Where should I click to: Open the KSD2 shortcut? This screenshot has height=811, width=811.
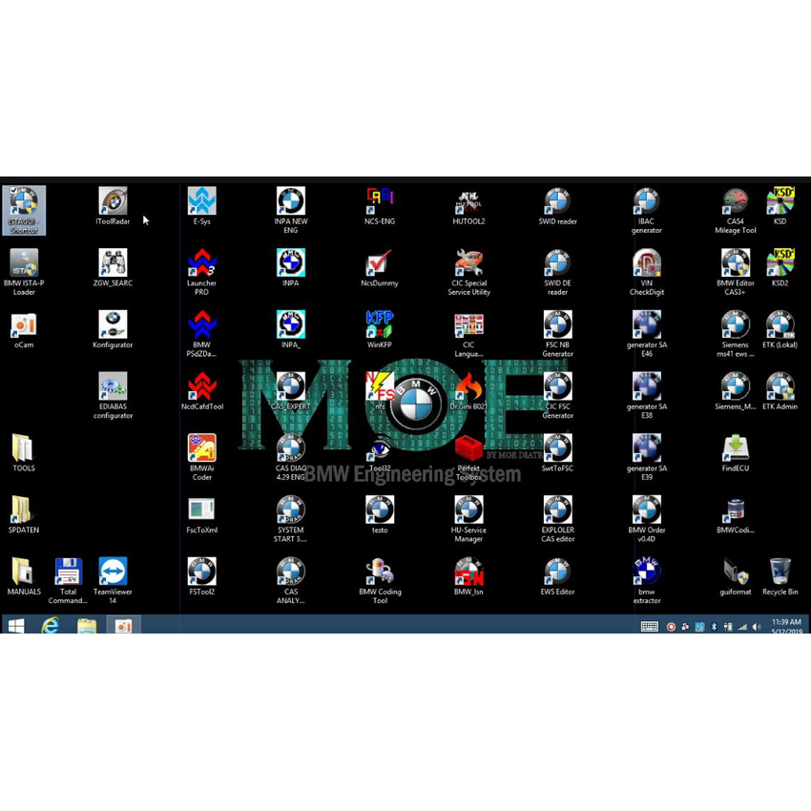pyautogui.click(x=780, y=268)
